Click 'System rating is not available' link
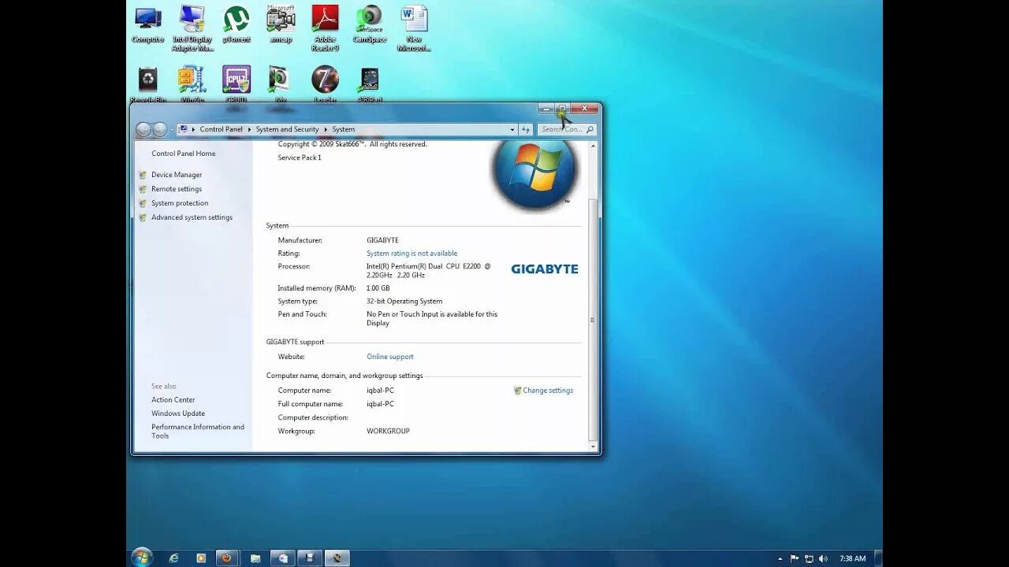This screenshot has width=1009, height=567. [x=411, y=254]
